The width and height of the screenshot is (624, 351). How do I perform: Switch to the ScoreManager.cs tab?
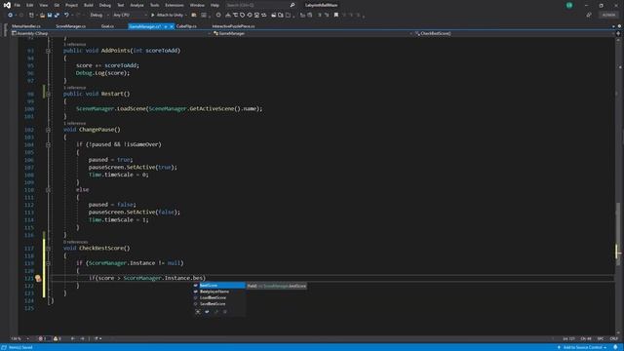tap(71, 26)
